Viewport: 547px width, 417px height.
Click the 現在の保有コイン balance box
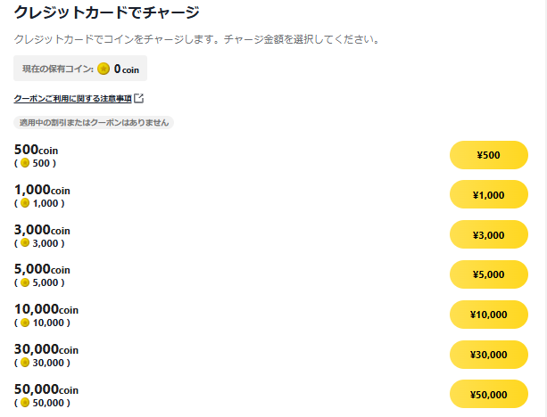click(80, 69)
